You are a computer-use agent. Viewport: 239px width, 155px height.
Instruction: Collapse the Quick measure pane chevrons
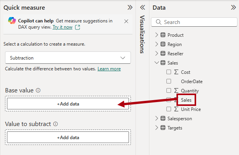point(130,7)
